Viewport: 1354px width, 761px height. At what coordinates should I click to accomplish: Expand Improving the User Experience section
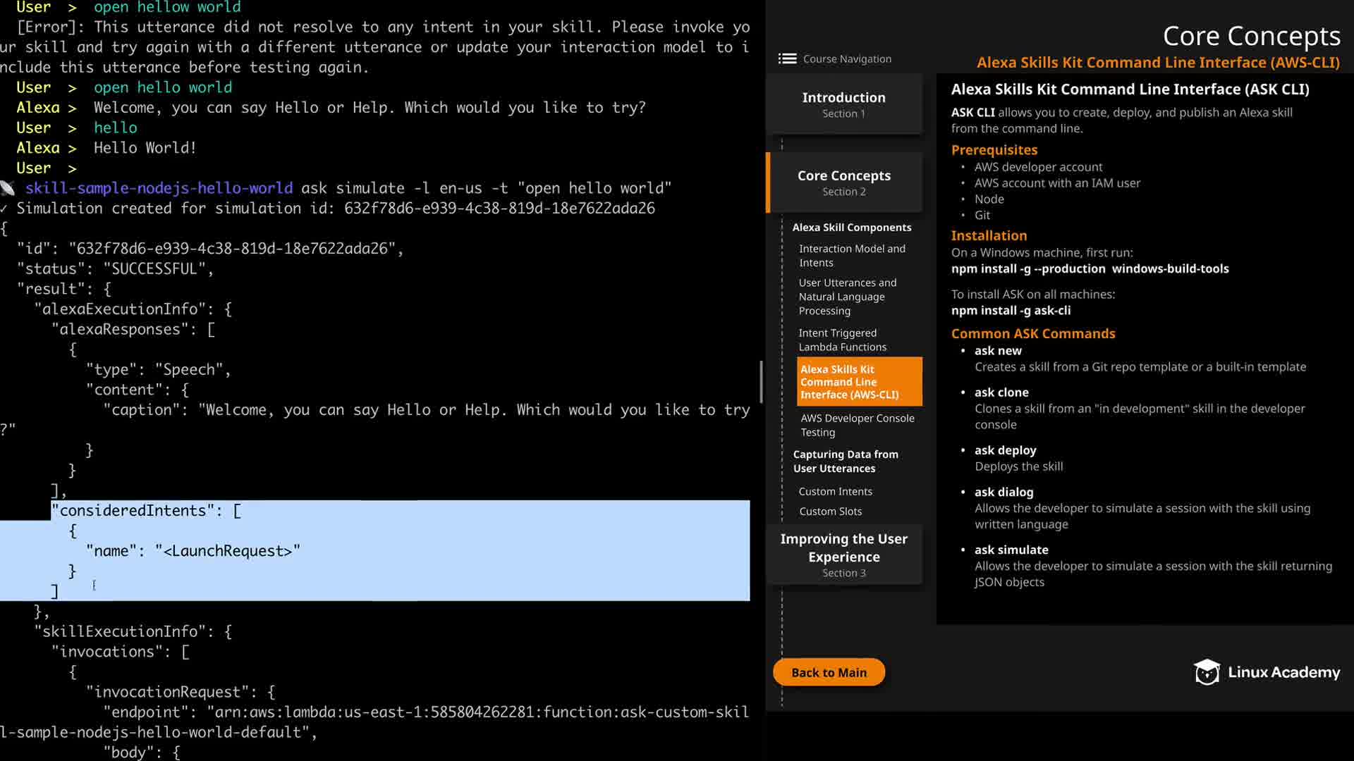click(x=843, y=555)
